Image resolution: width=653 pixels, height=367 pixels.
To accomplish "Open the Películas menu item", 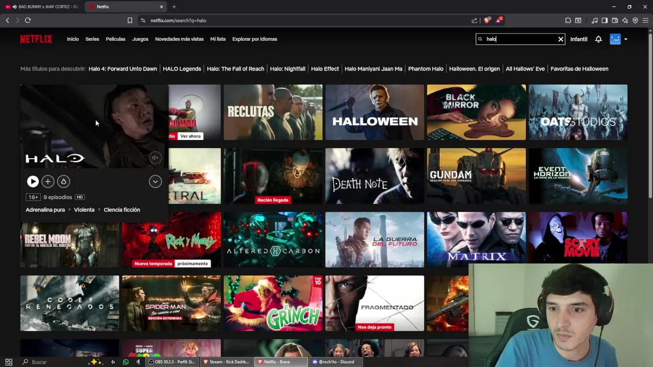I will pyautogui.click(x=115, y=39).
